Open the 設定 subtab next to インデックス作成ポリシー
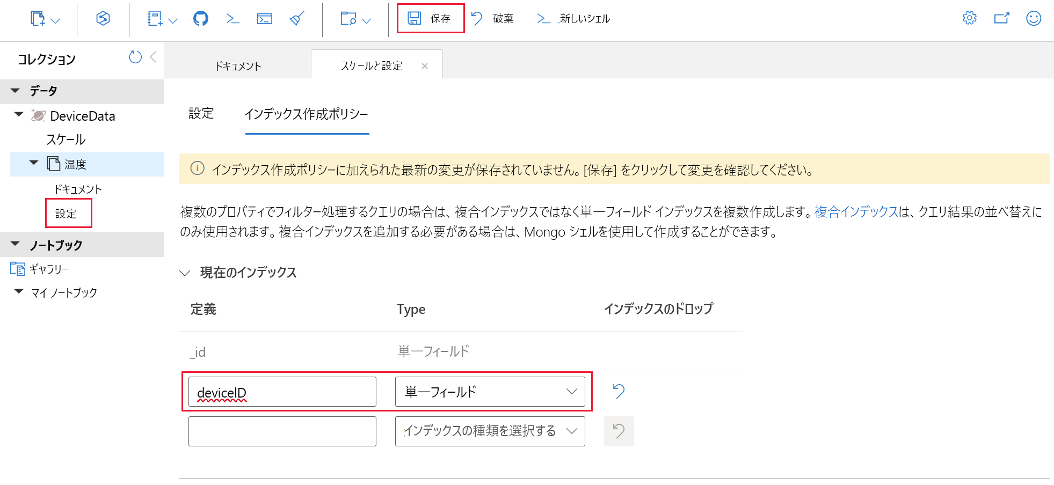Screen dimensions: 1054x485 point(201,114)
